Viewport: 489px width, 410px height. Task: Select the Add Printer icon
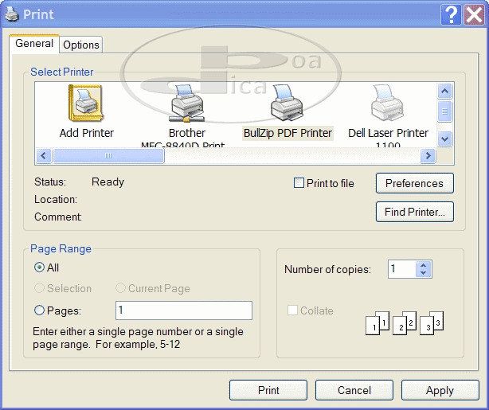(86, 103)
